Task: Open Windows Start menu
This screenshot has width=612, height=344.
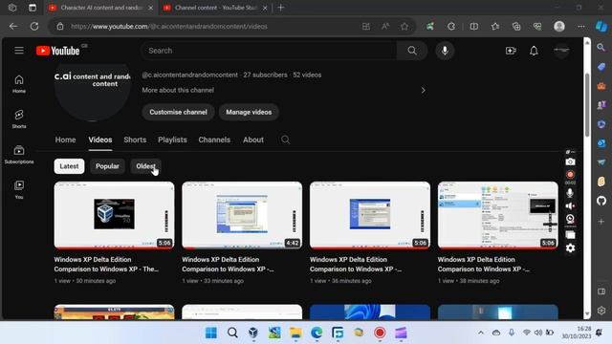Action: pyautogui.click(x=211, y=333)
